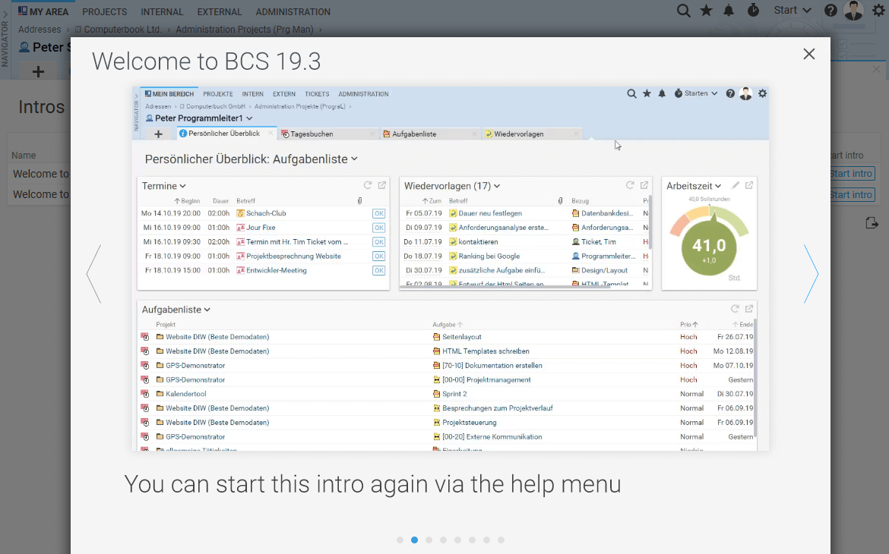889x554 pixels.
Task: Click open-in-window icon of Wiedervorlagen panel in slide
Action: click(x=644, y=185)
